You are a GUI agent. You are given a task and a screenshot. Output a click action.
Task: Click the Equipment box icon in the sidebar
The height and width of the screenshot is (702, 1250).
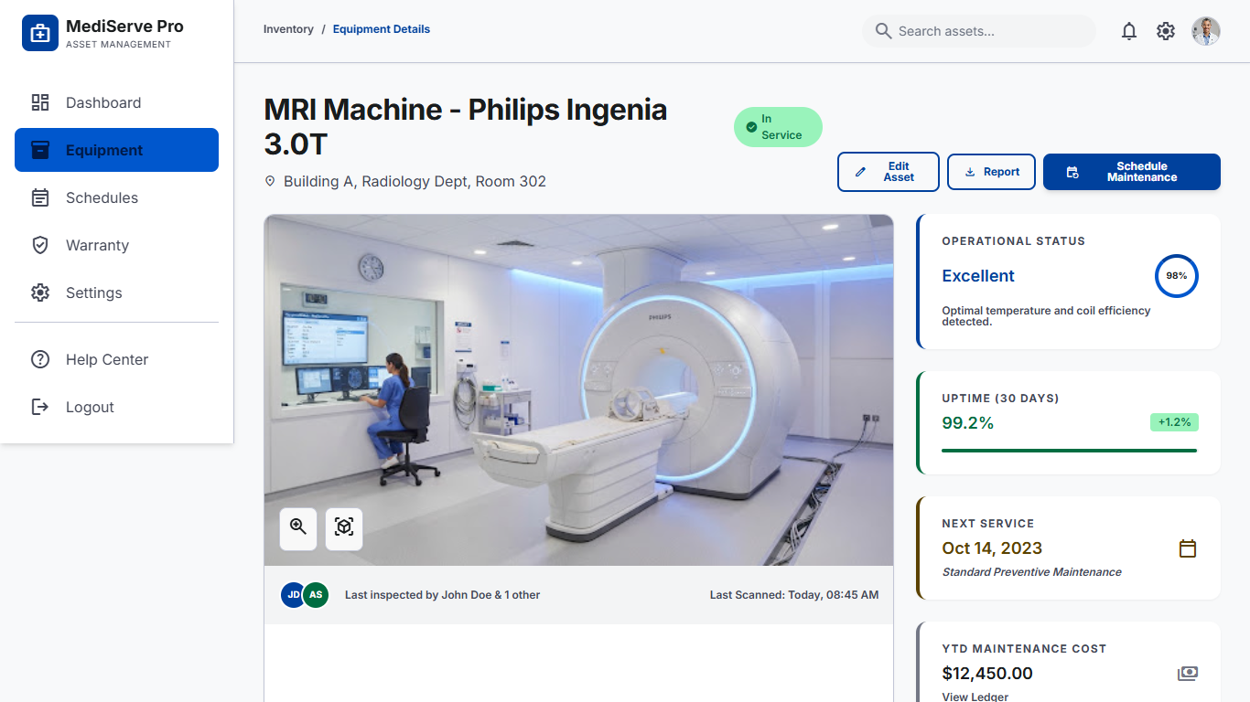click(40, 150)
